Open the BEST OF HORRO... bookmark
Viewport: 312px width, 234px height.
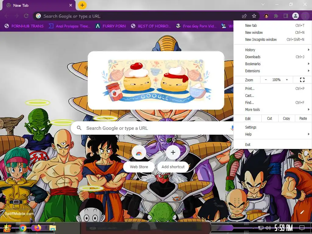151,26
